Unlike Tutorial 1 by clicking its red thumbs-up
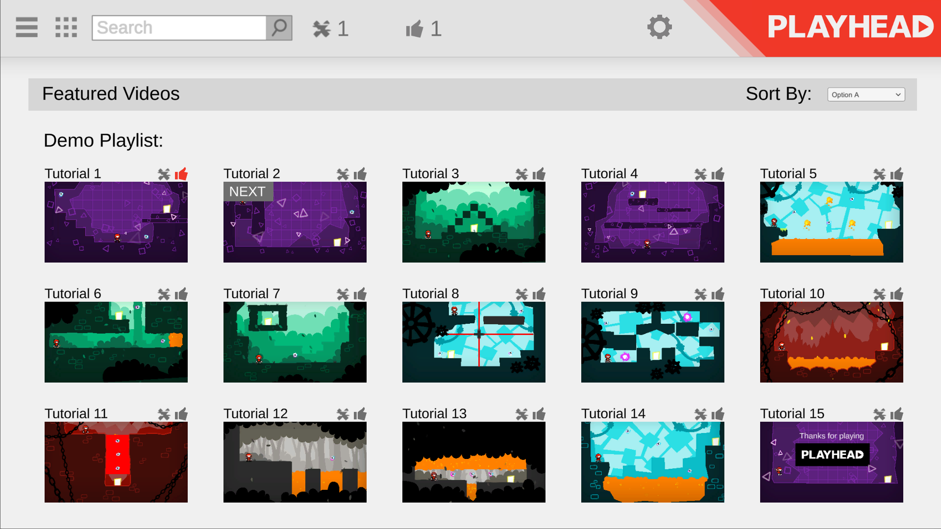Image resolution: width=941 pixels, height=529 pixels. [x=181, y=174]
